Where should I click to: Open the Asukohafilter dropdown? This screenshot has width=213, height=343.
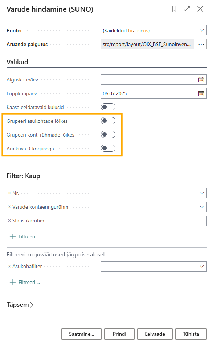[153, 266]
